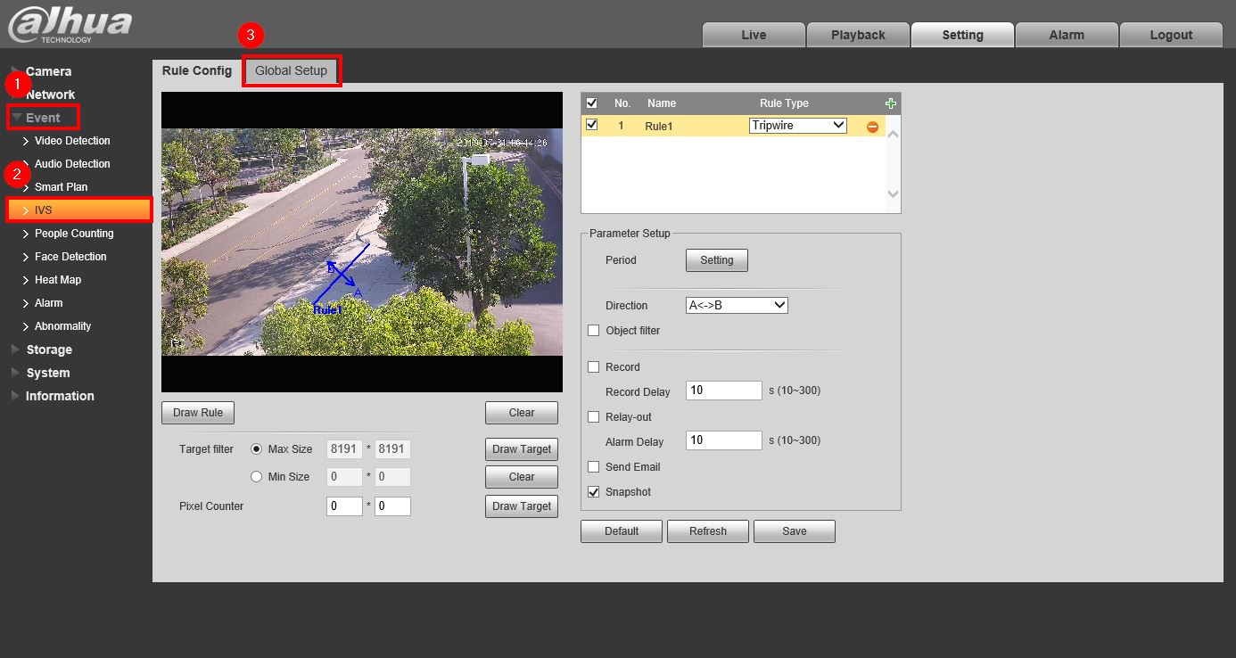Enable the Object filter checkbox
The height and width of the screenshot is (658, 1236).
[x=594, y=331]
